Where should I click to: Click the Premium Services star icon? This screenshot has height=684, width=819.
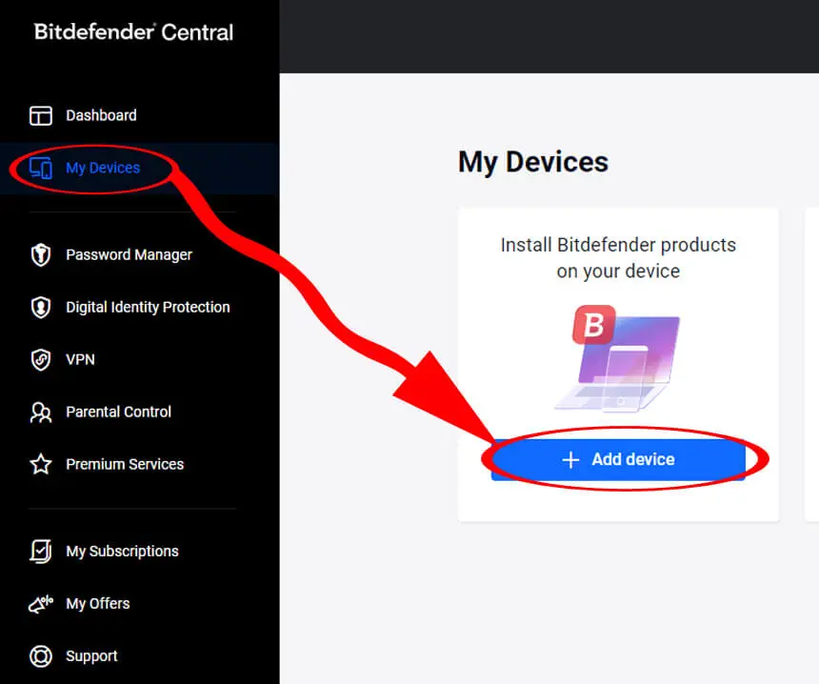click(x=41, y=465)
